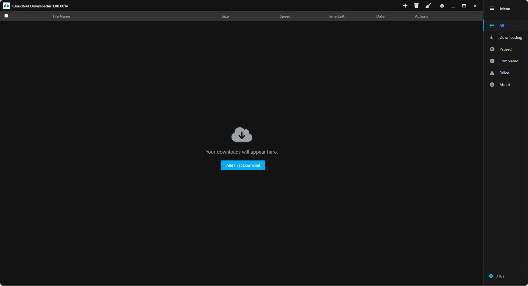Show Completed downloads

505,61
